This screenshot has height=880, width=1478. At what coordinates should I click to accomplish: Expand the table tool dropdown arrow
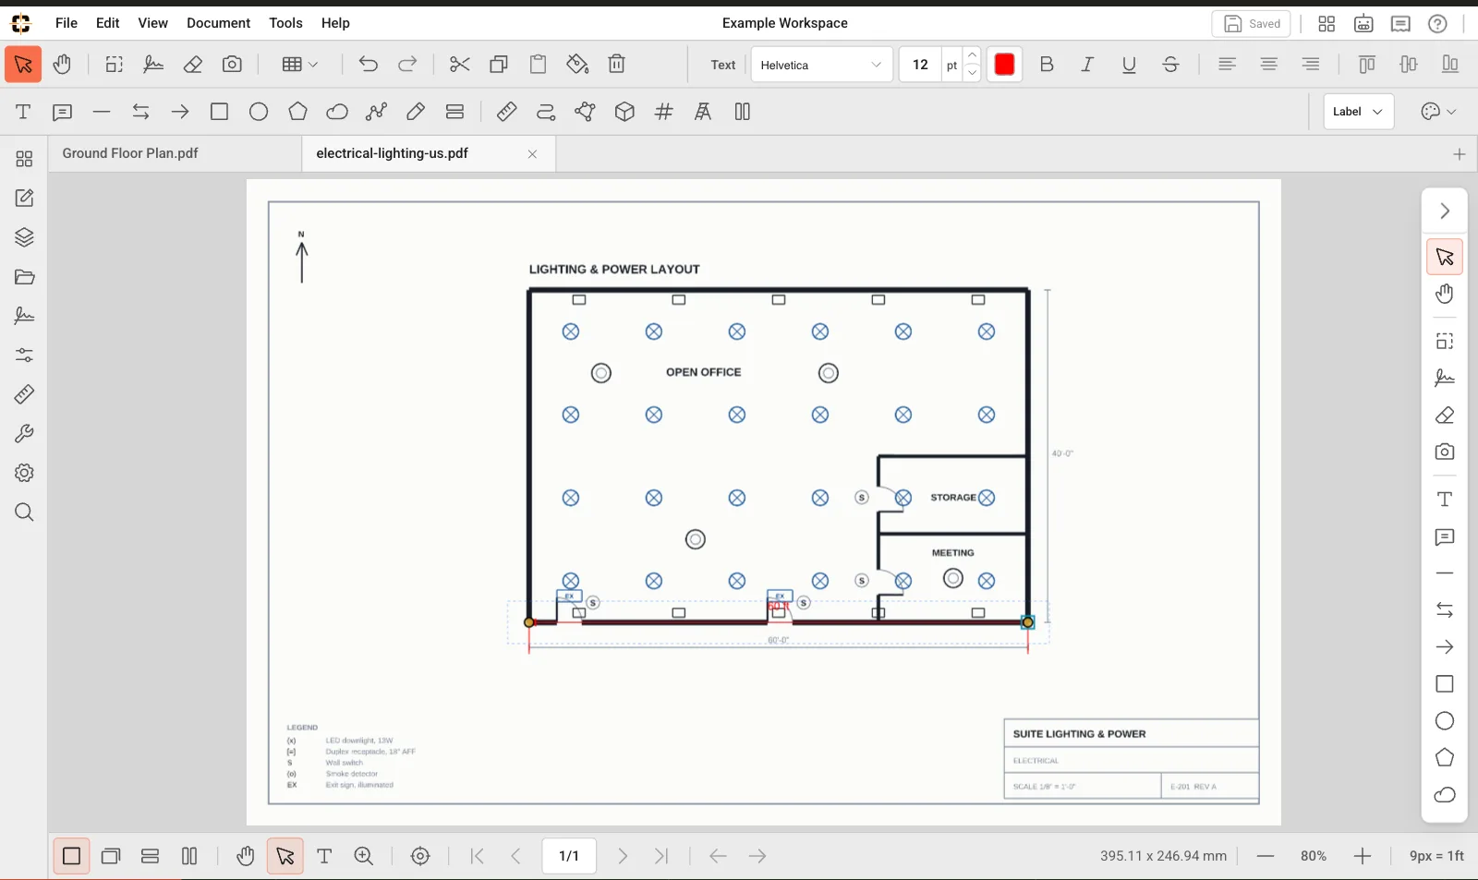[314, 65]
